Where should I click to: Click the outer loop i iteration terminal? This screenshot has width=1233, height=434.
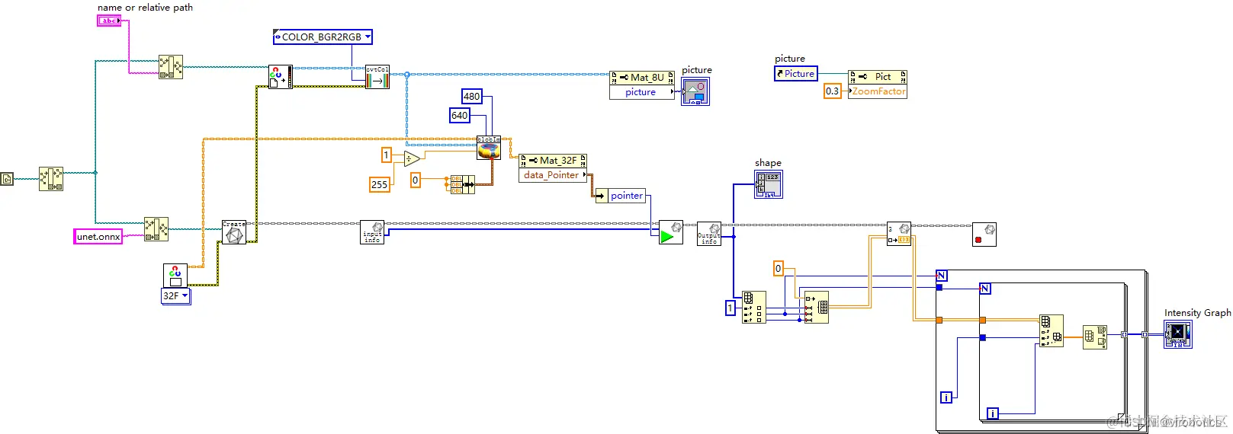point(946,397)
